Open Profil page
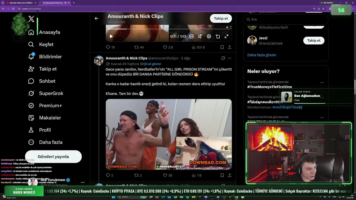 [x=39, y=130]
